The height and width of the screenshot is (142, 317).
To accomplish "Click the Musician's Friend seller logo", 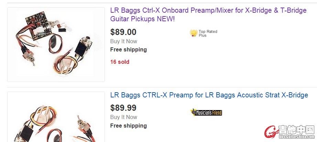I will pyautogui.click(x=206, y=113).
